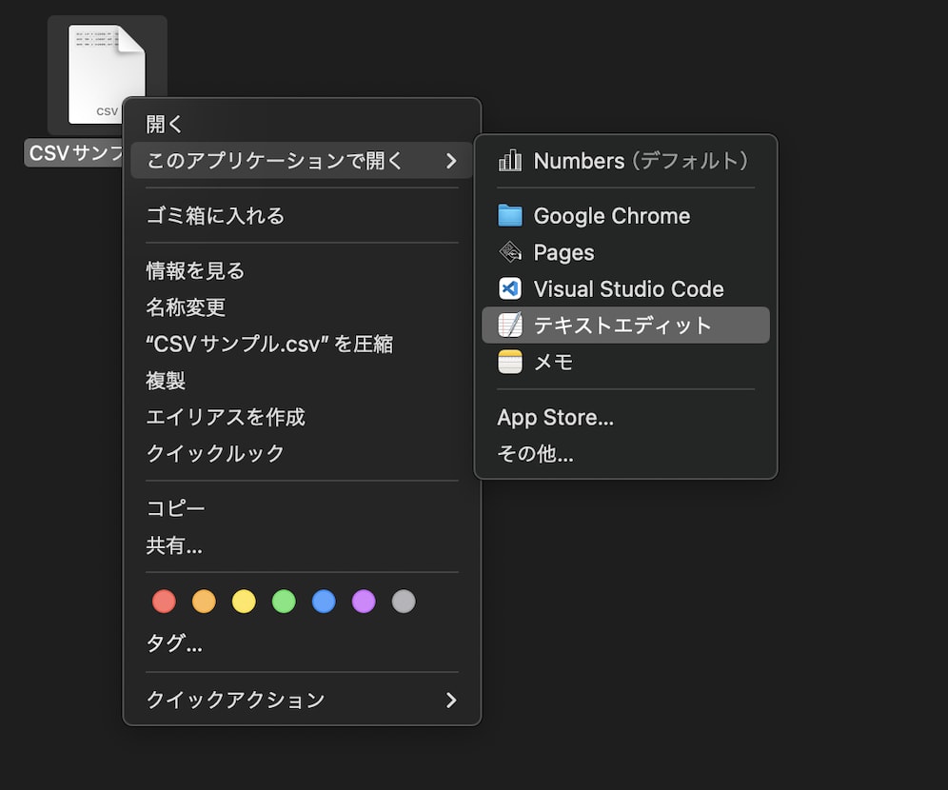The height and width of the screenshot is (790, 948).
Task: Apply the gray tag color
Action: pos(404,602)
